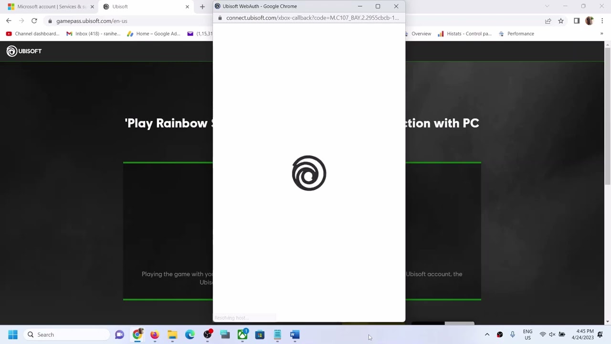Bookmark this page with star icon
The height and width of the screenshot is (344, 611).
561,21
